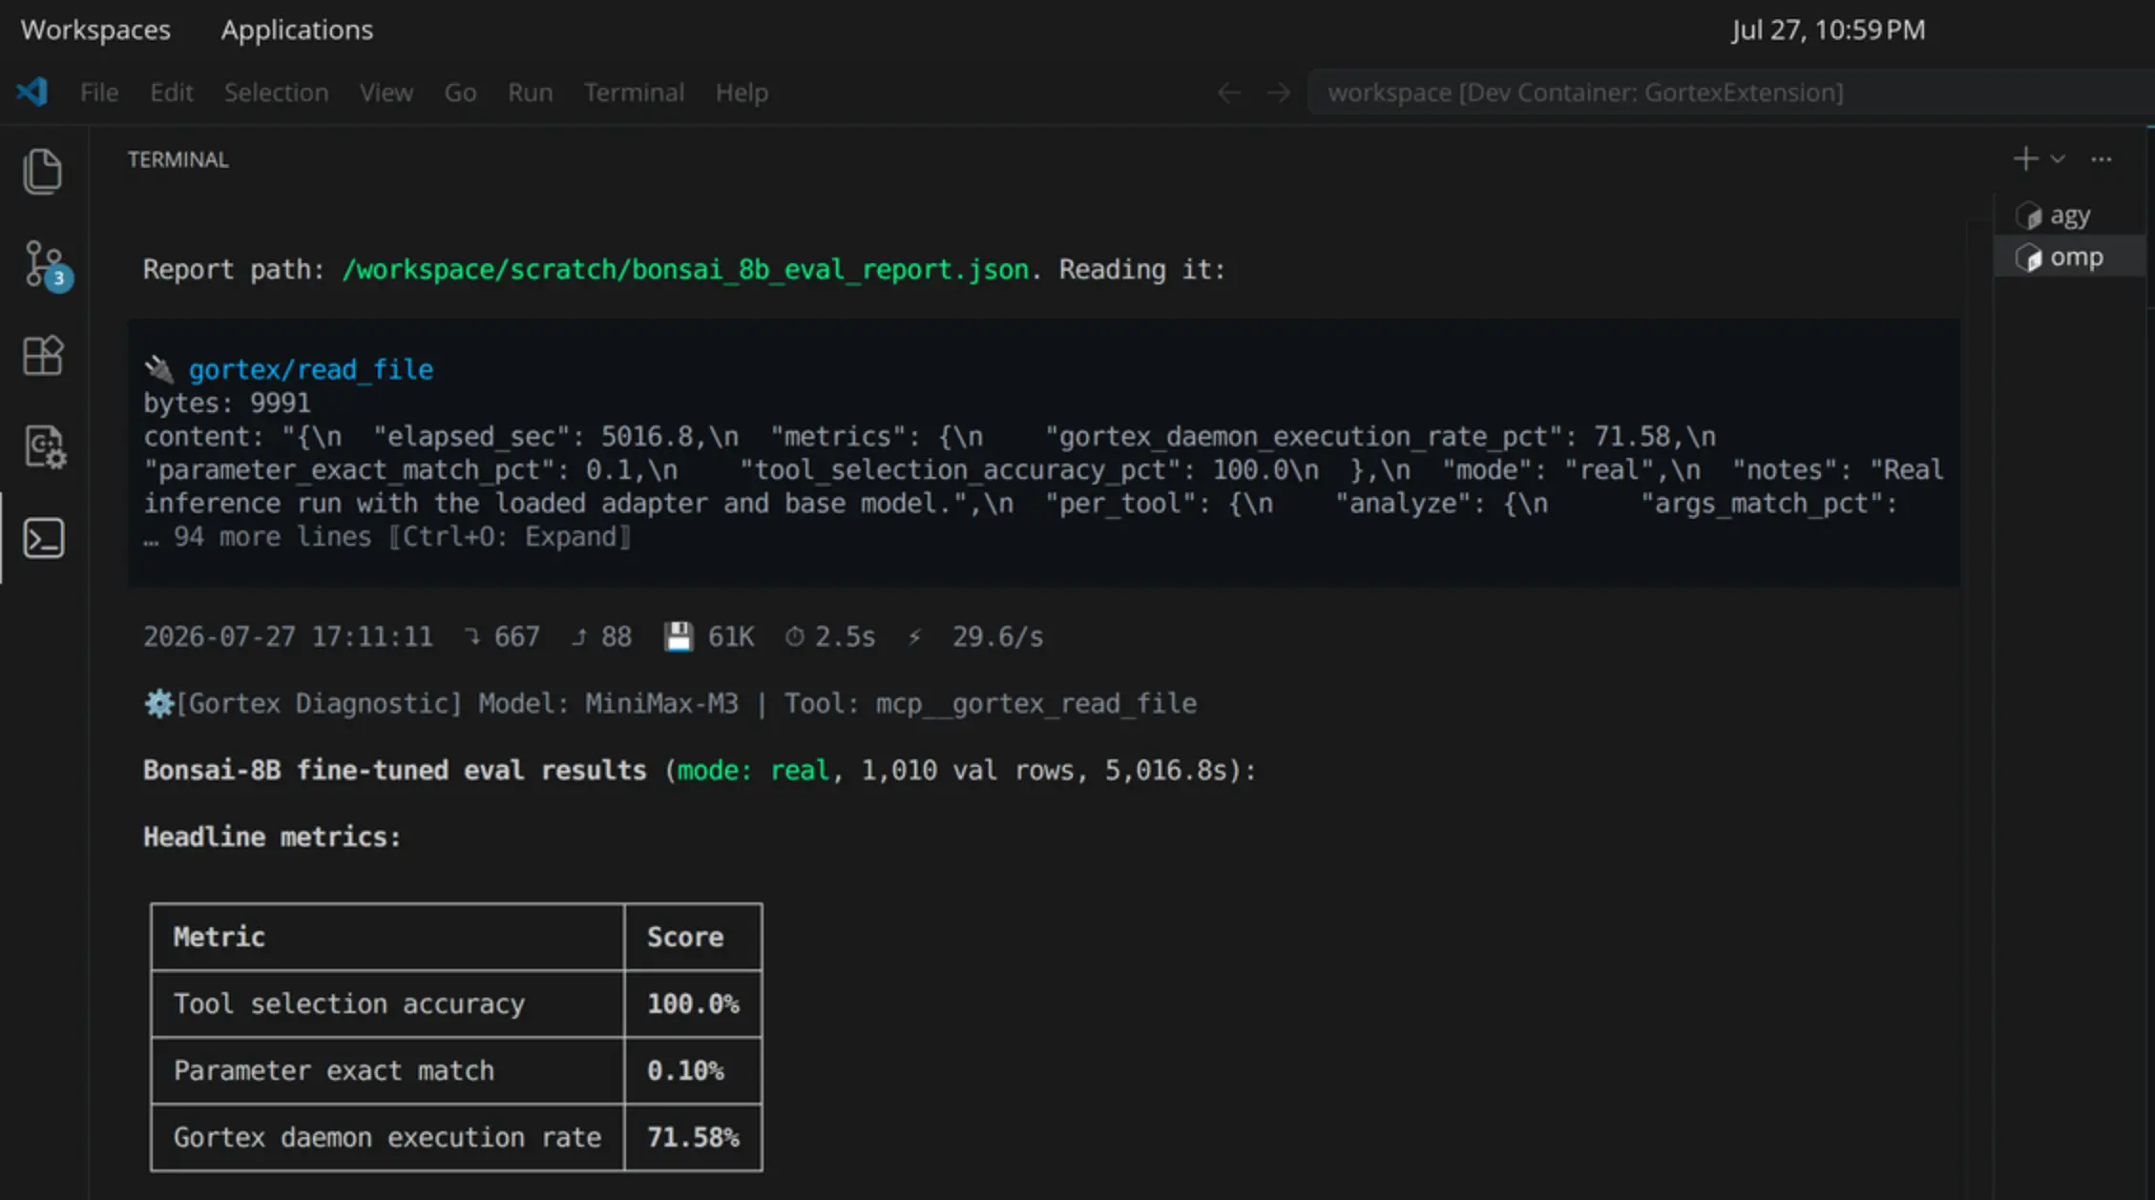This screenshot has height=1200, width=2155.
Task: Open terminal launch profile dropdown chevron
Action: 2058,159
